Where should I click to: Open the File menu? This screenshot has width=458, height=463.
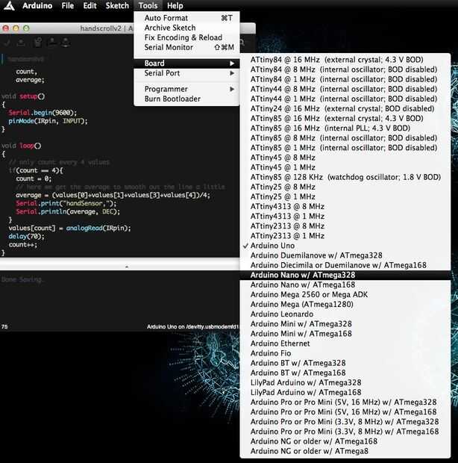pos(68,6)
